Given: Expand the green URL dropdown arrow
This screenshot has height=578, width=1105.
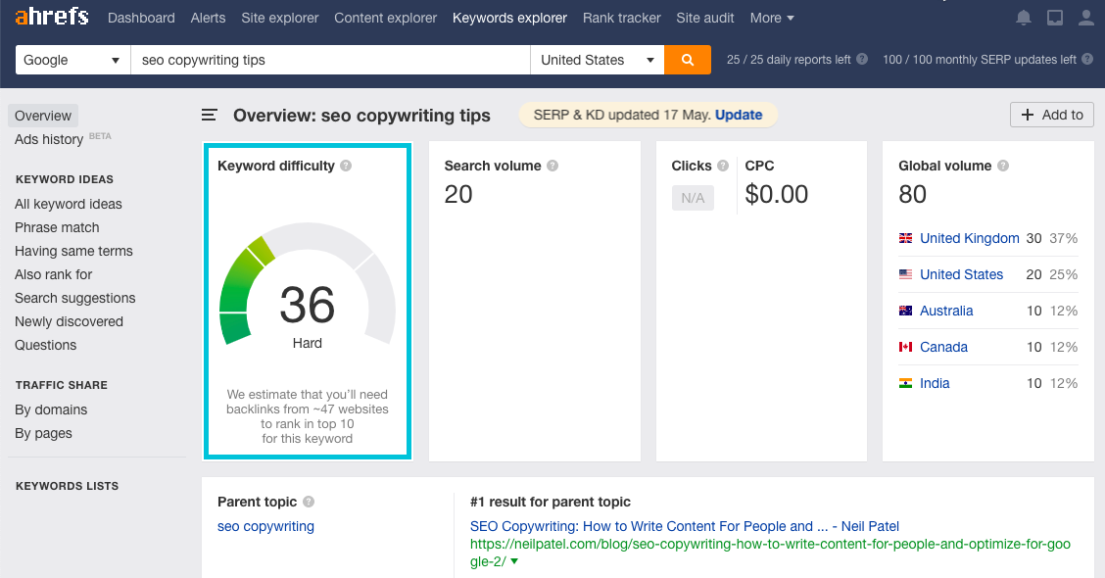Looking at the screenshot, I should click(514, 561).
